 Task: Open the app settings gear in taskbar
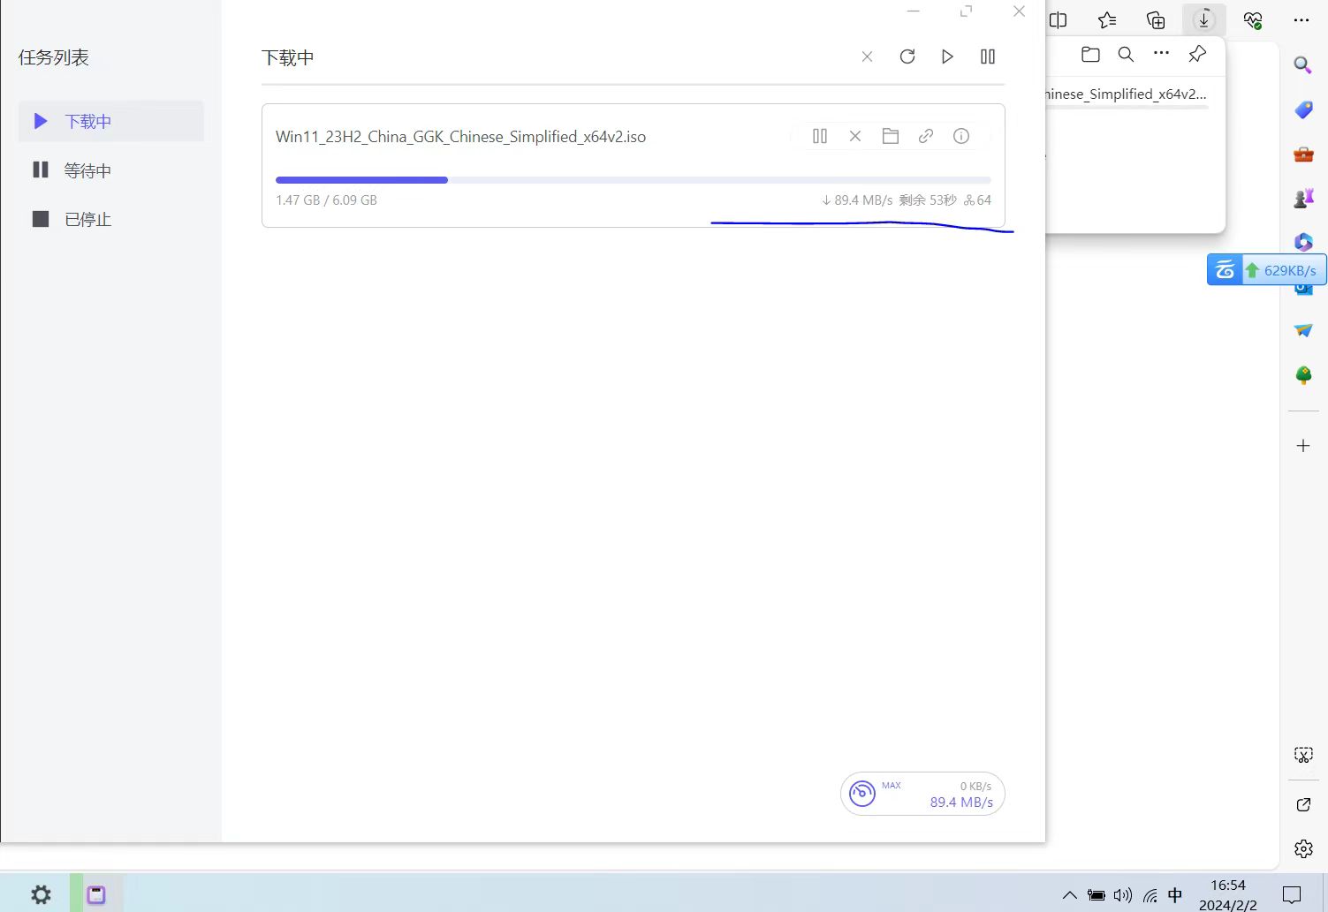(x=42, y=894)
